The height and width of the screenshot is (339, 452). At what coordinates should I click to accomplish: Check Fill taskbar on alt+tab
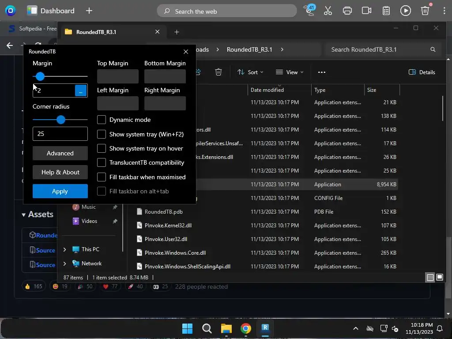(x=102, y=191)
